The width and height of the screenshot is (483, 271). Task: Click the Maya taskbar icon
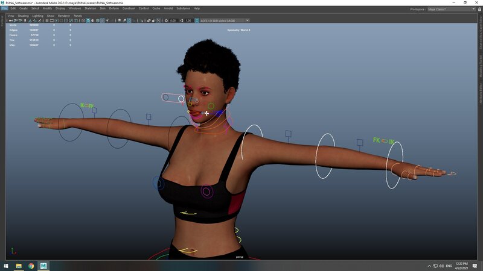[43, 266]
